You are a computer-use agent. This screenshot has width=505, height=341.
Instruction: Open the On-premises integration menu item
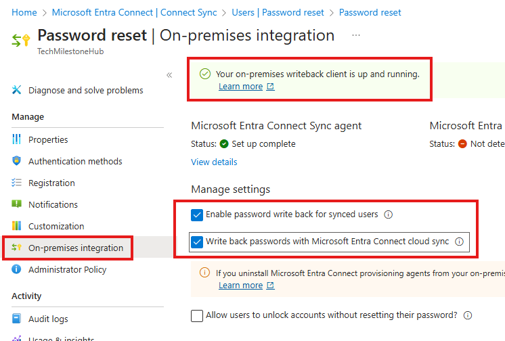pos(75,248)
